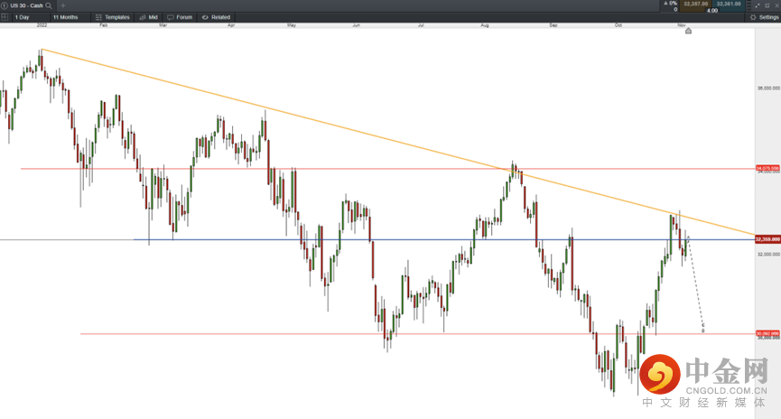781x419 pixels.
Task: Select the upper red horizontal line
Action: click(x=388, y=169)
